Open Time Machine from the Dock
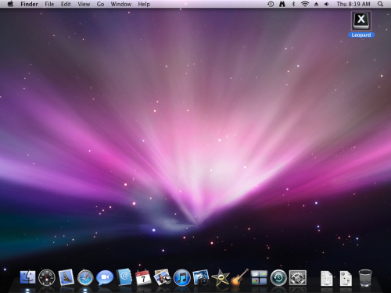 tap(278, 277)
